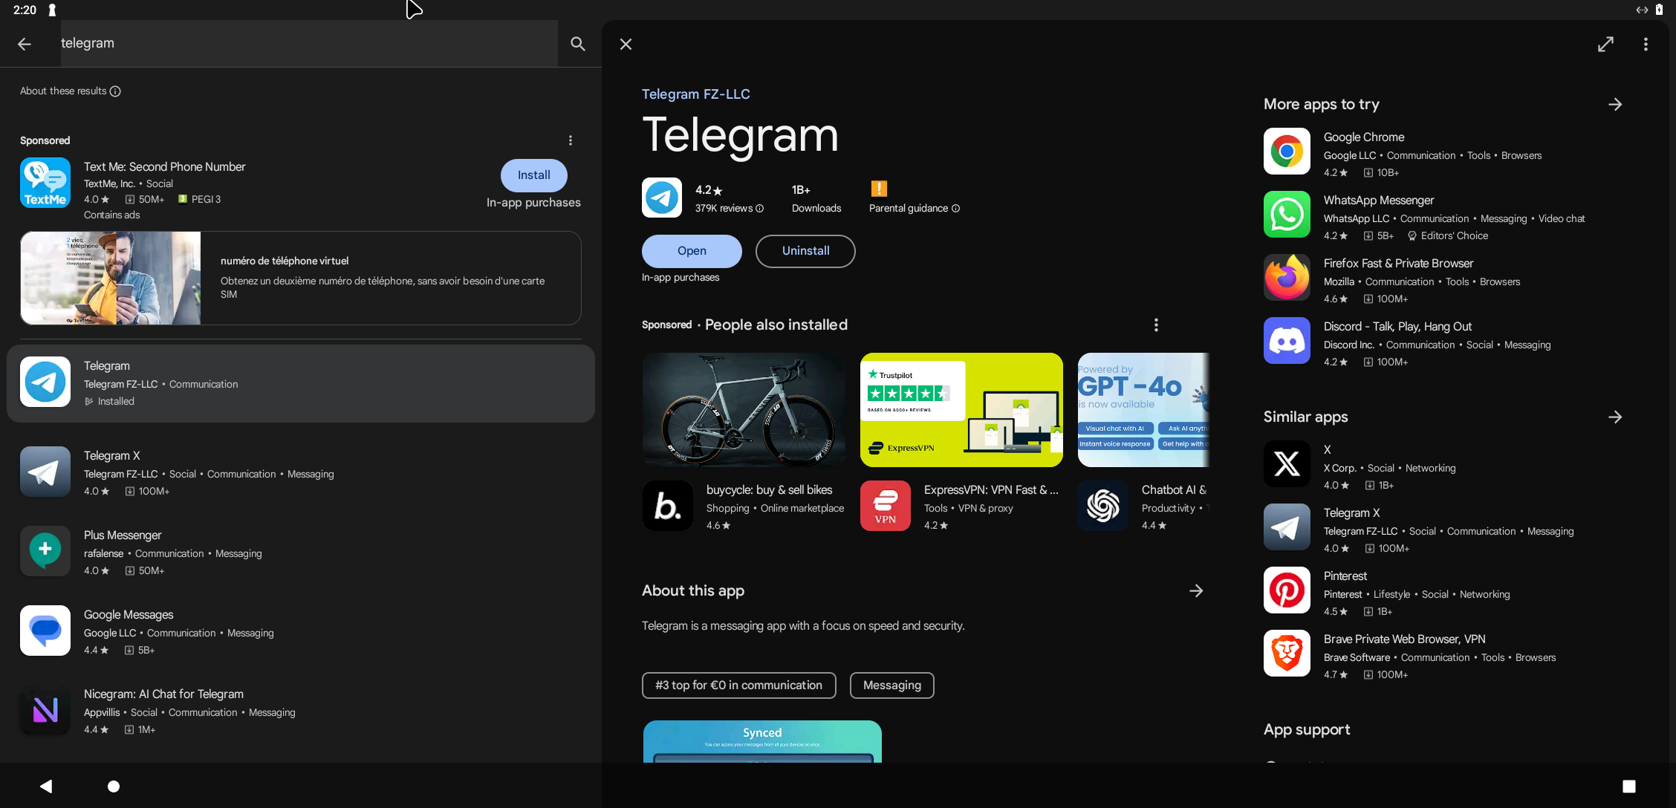
Task: Install Text Me: Second Phone Number
Action: point(533,175)
